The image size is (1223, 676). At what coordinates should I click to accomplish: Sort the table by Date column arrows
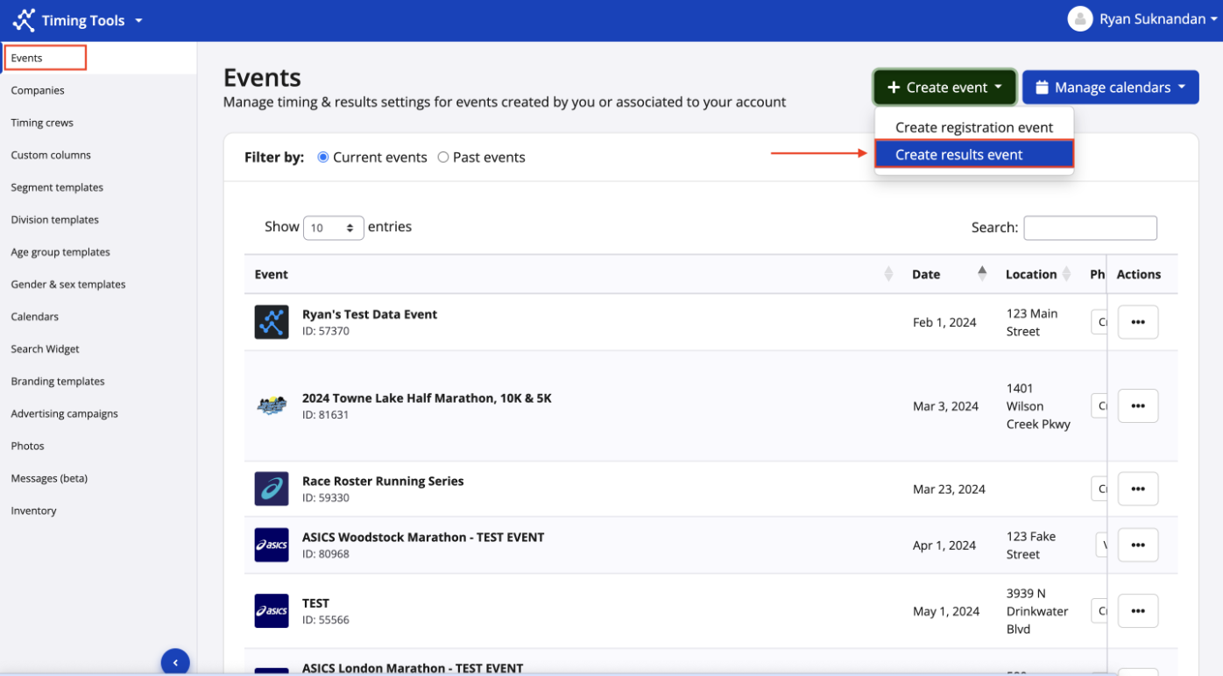coord(981,274)
